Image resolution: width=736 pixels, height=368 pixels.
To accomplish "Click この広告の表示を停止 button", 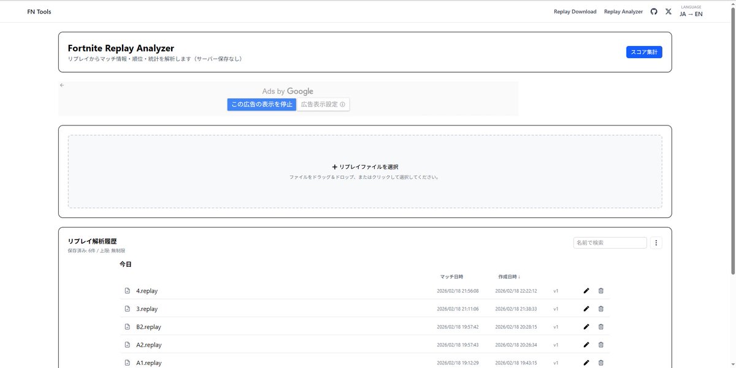I will (x=261, y=105).
